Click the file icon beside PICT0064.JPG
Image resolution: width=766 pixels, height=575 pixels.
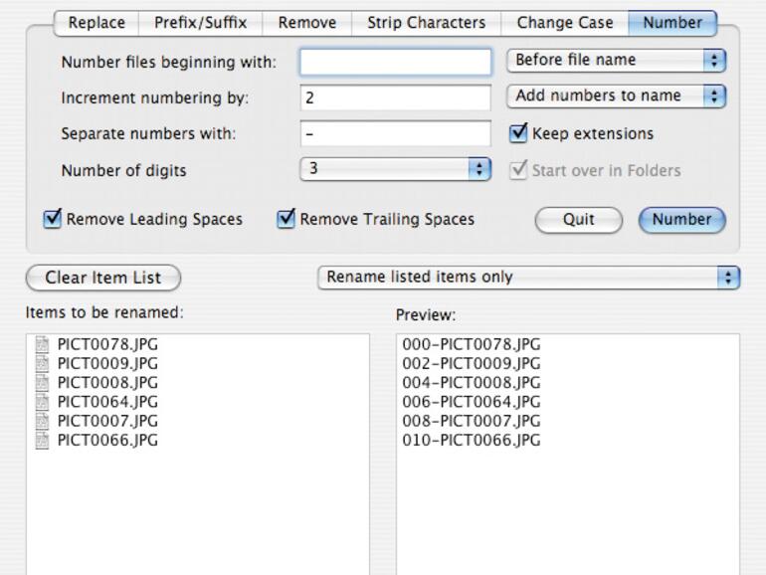(x=42, y=402)
